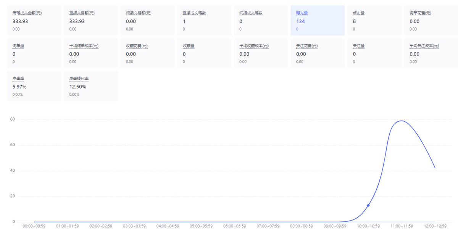Select the 点击量 metric card
The height and width of the screenshot is (230, 458).
click(374, 21)
